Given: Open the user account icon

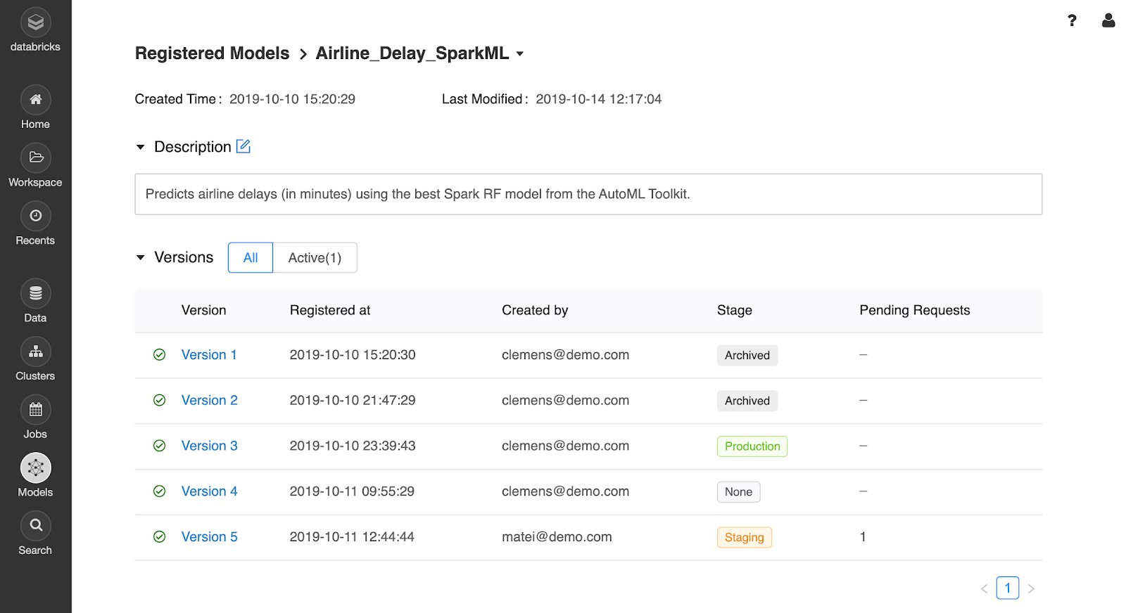Looking at the screenshot, I should [x=1108, y=20].
